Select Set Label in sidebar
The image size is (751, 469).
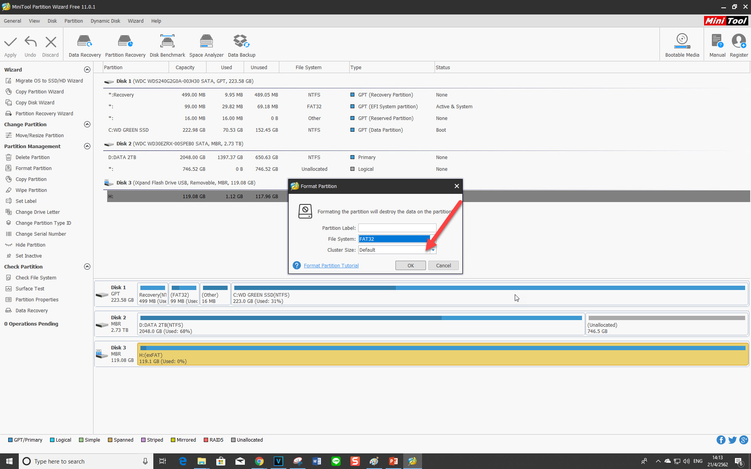(26, 201)
